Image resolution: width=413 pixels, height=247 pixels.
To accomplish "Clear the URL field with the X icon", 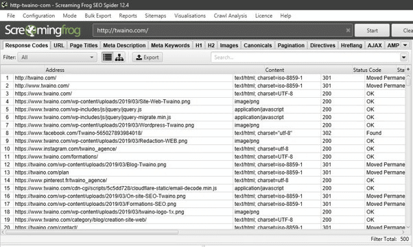I will (348, 30).
